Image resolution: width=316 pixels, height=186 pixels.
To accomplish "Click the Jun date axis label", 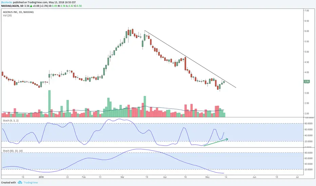I will (254, 177).
